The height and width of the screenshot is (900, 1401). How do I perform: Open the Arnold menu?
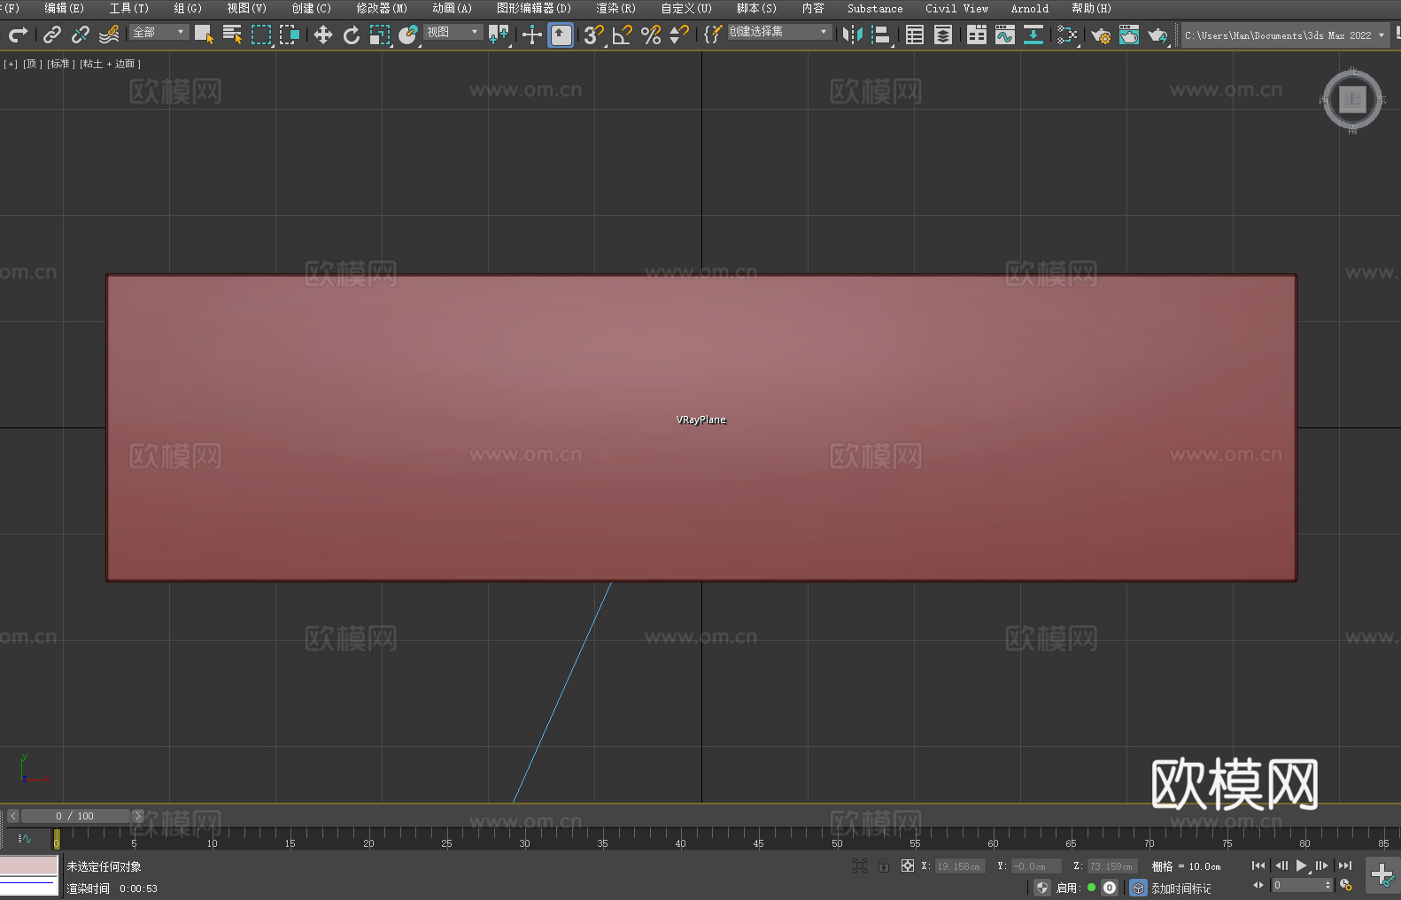1030,8
